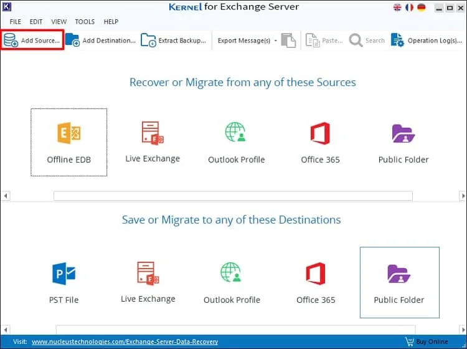Click the Buy Online shopping cart icon
Screen dimensions: 467x349
[x=410, y=342]
